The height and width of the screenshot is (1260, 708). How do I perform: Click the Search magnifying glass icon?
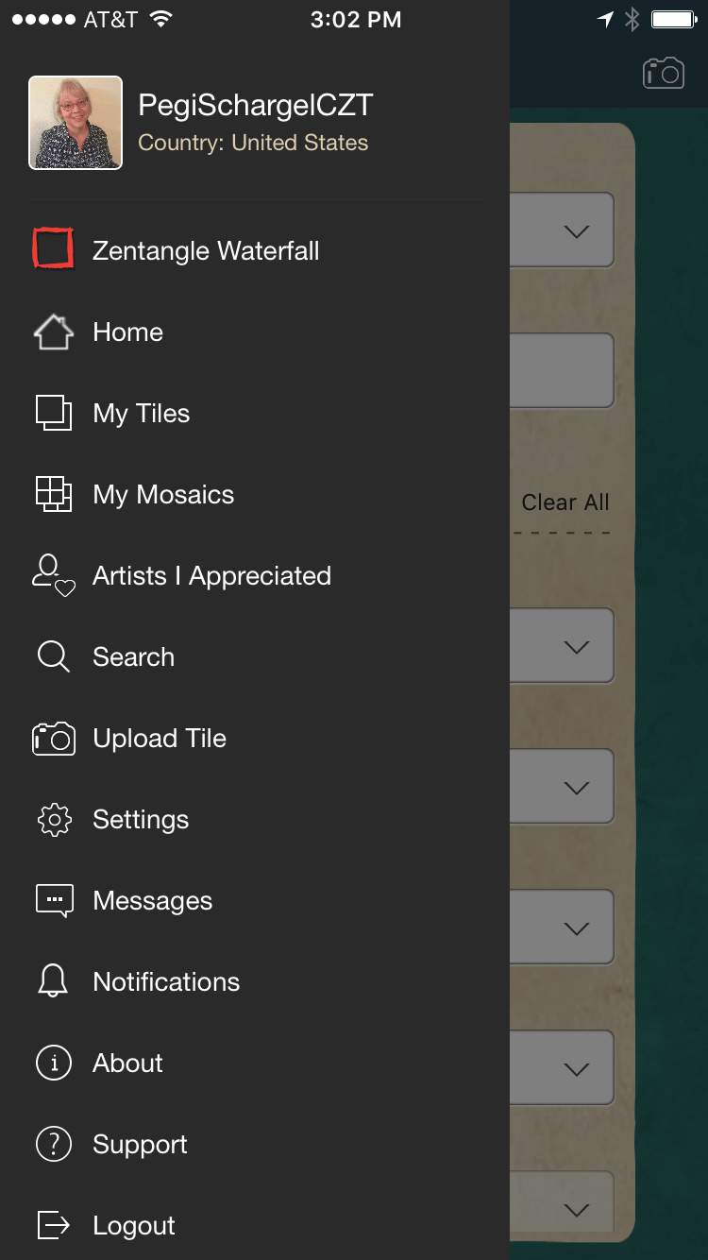[x=53, y=657]
